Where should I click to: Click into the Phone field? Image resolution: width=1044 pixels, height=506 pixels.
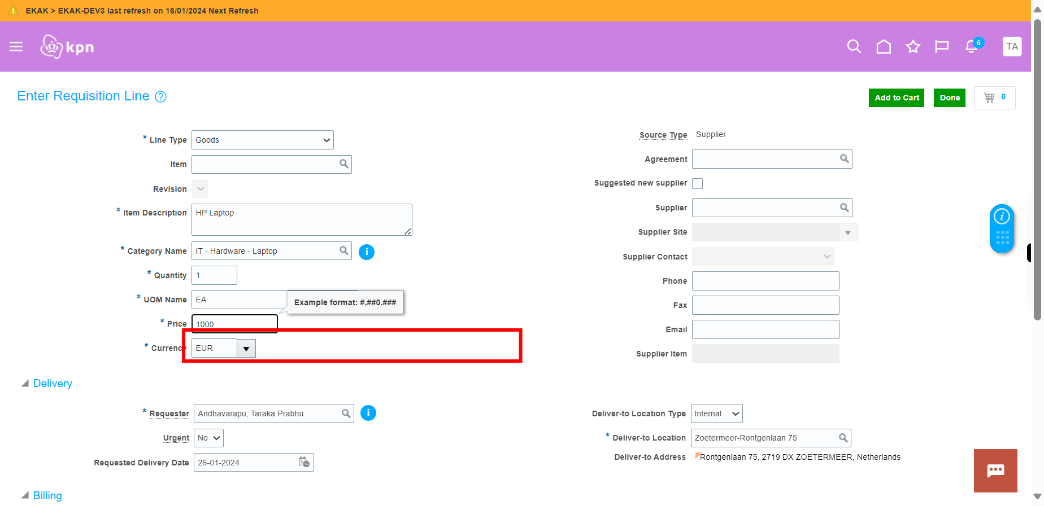765,281
